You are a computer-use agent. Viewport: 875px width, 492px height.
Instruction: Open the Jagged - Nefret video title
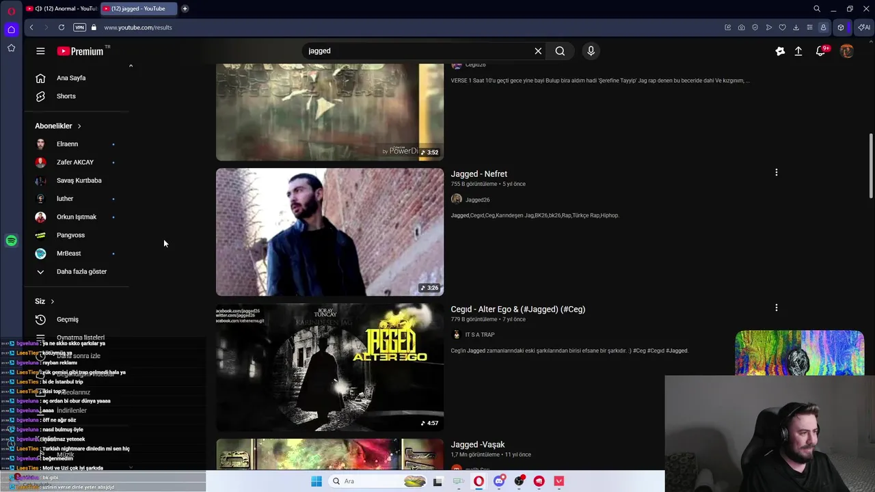[x=479, y=174]
